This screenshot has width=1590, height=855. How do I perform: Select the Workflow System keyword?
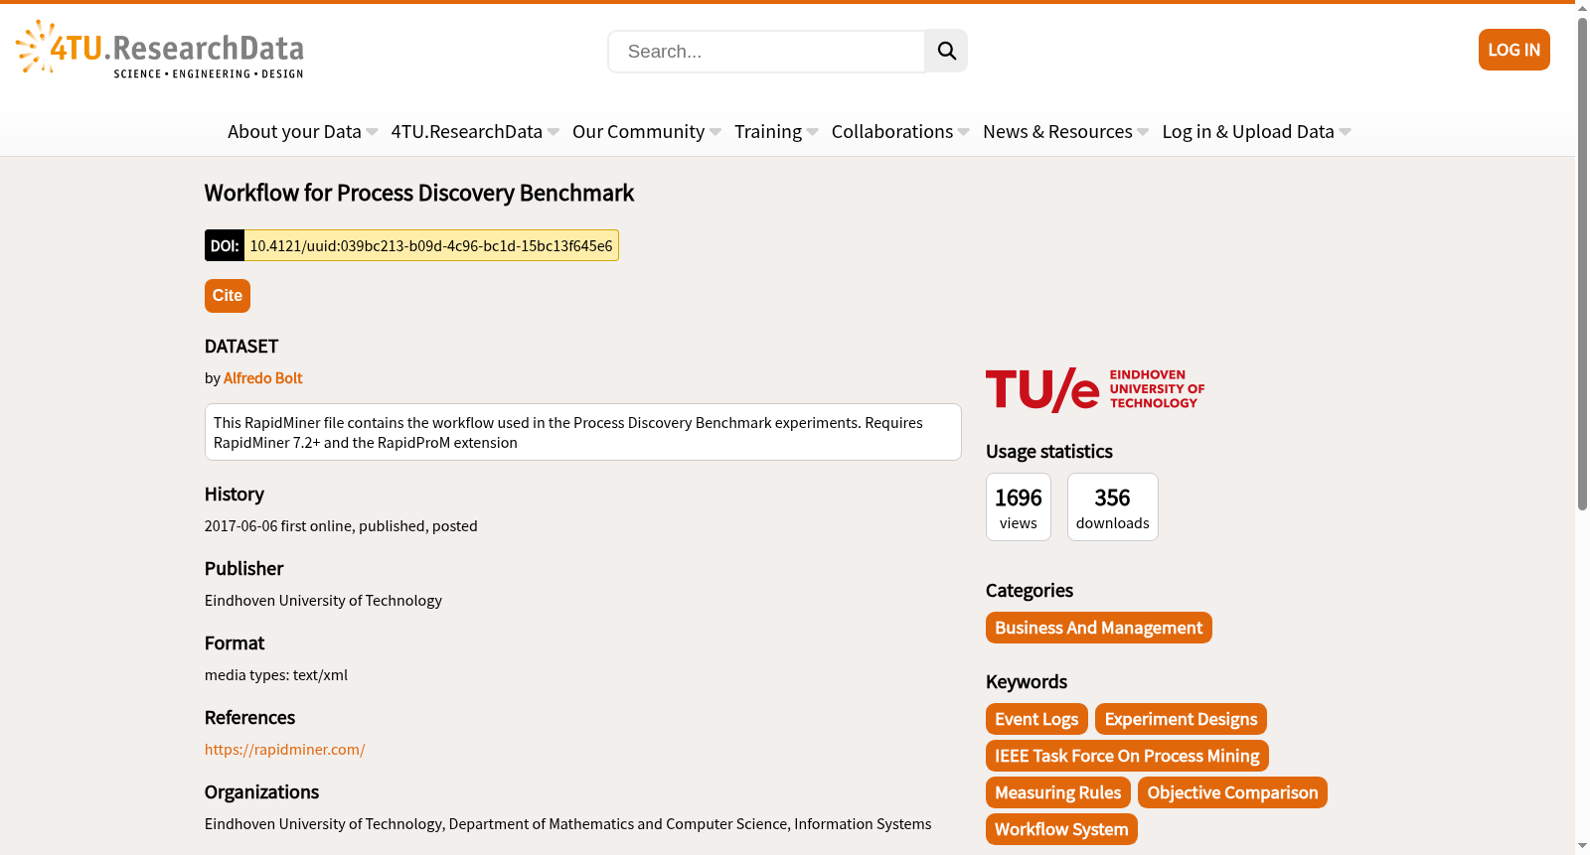(1061, 829)
